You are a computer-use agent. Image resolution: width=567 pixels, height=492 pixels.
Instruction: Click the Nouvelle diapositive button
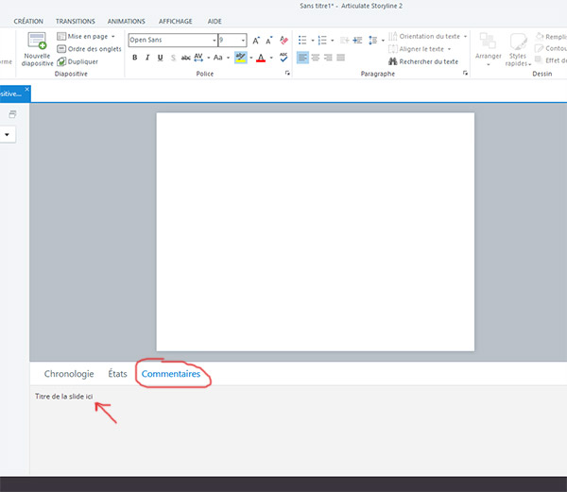(37, 49)
